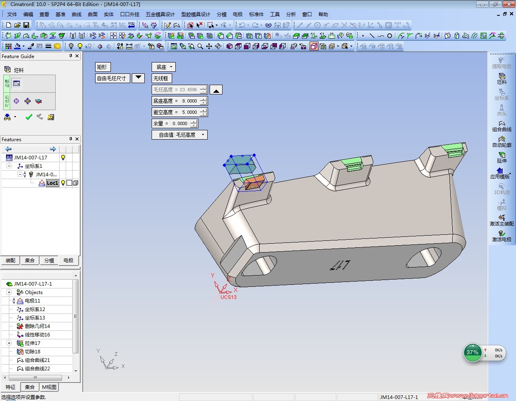The width and height of the screenshot is (516, 401).
Task: Expand the Objects tree node
Action: point(9,292)
